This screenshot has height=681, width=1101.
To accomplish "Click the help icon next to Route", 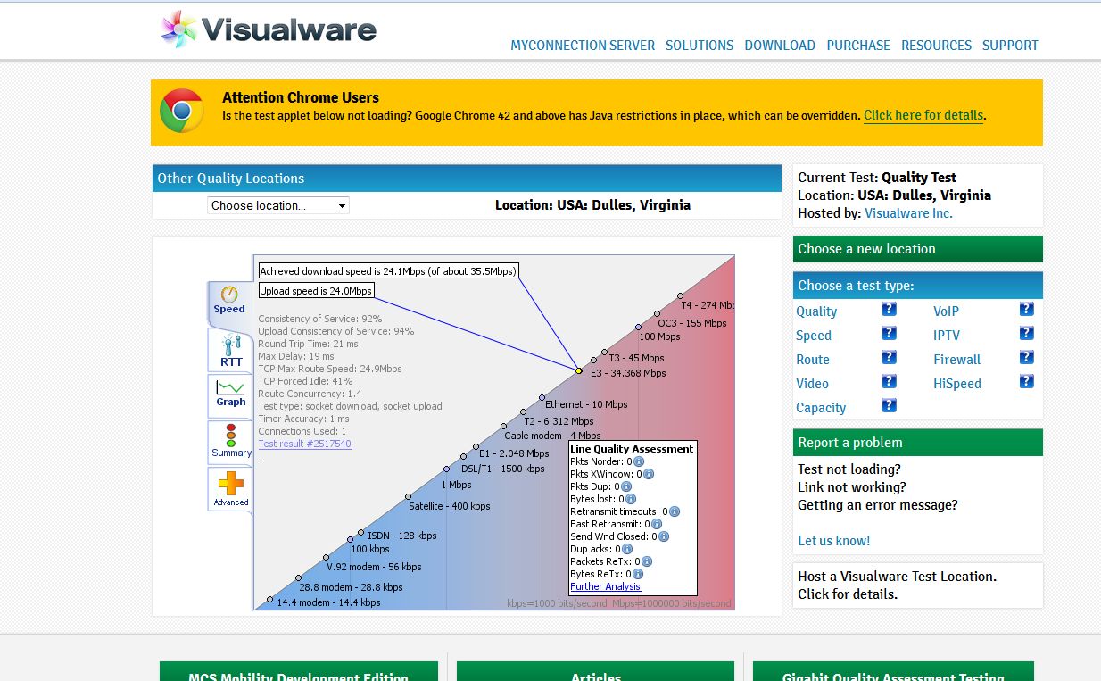I will [890, 358].
